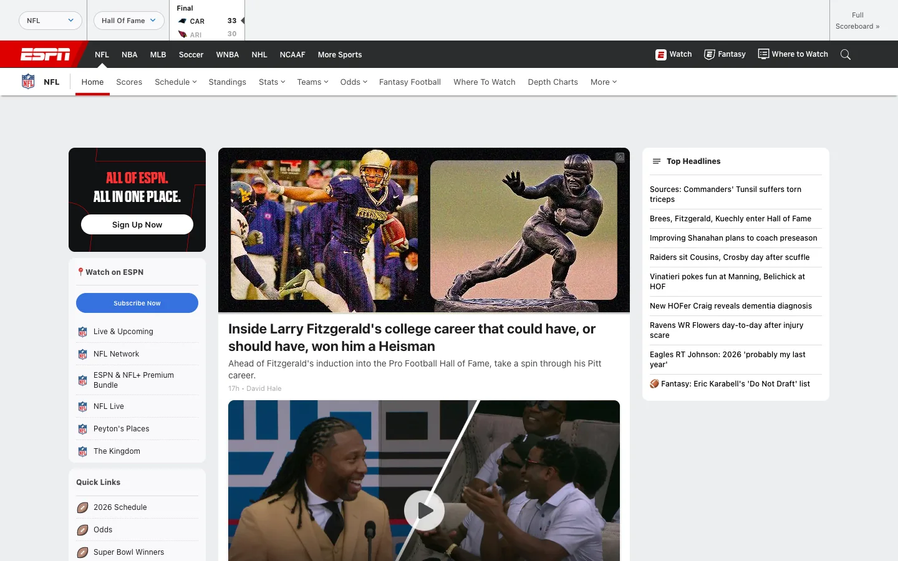Click the football icon beside 2026 Schedule
This screenshot has width=898, height=561.
tap(82, 507)
